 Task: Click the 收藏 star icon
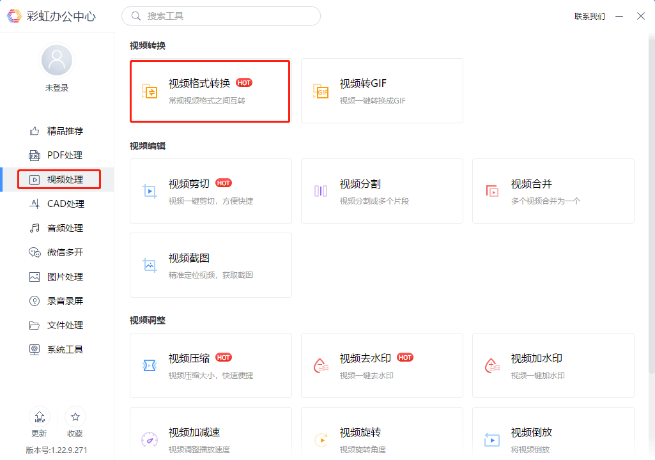75,417
